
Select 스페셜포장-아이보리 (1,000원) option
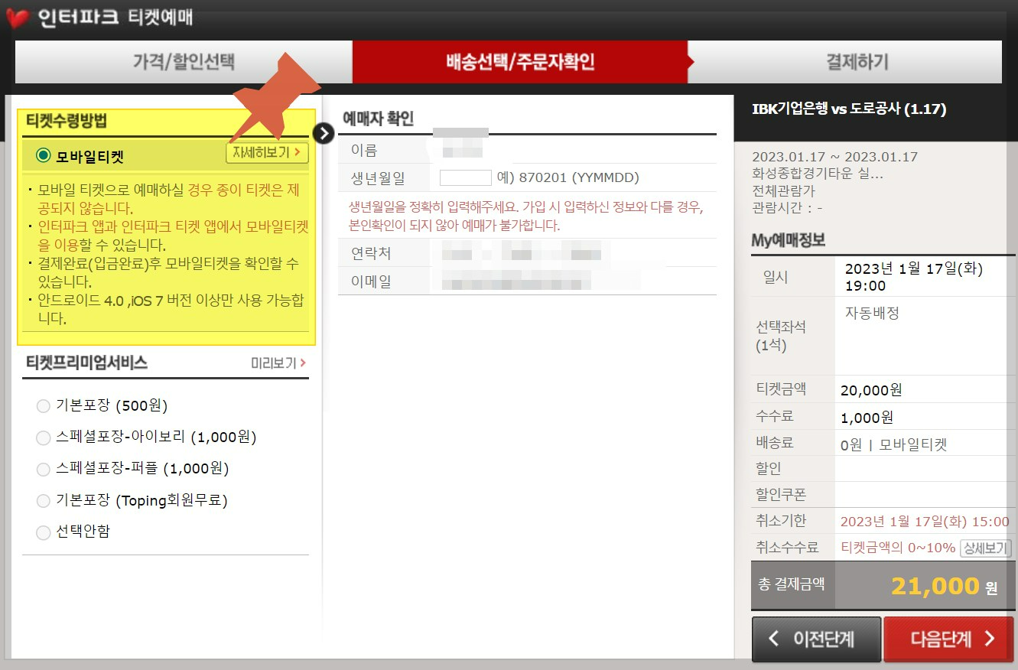(44, 437)
